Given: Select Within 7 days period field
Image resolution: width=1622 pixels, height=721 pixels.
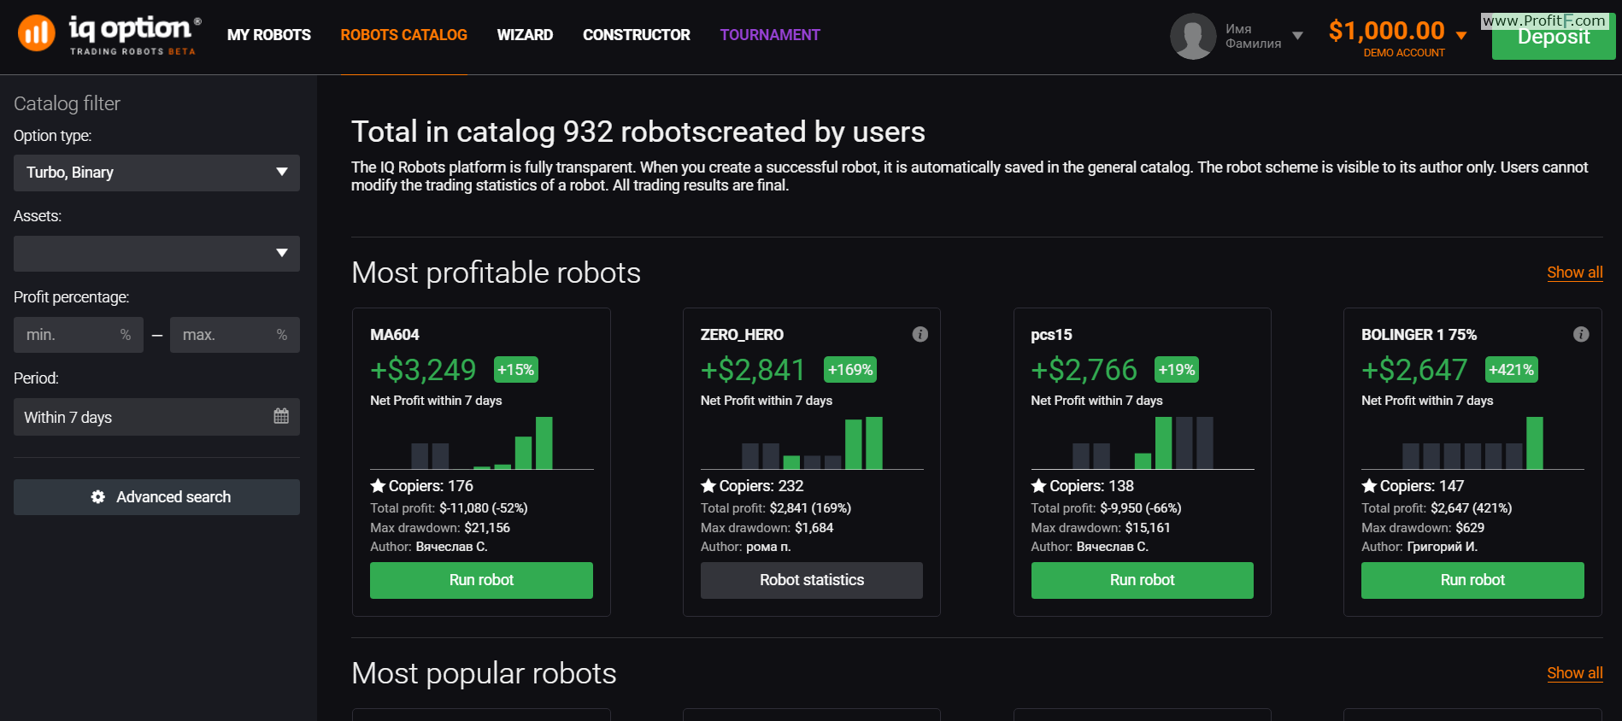Looking at the screenshot, I should pyautogui.click(x=156, y=417).
